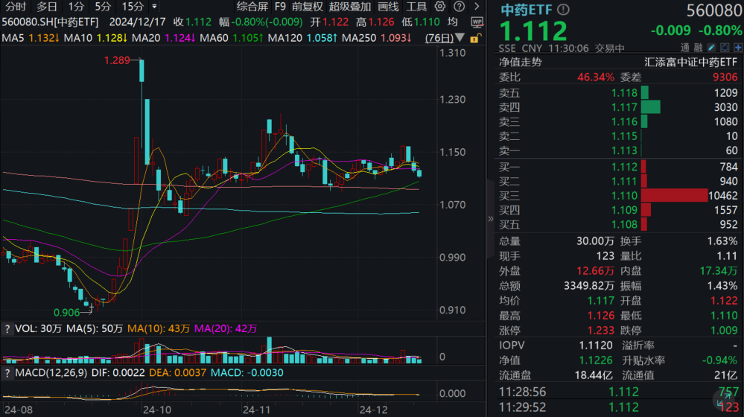Toggle the orange lock icon
Screen dimensions: 744x417
point(475,38)
